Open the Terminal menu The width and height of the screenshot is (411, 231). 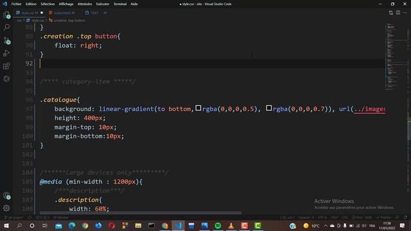pos(120,4)
